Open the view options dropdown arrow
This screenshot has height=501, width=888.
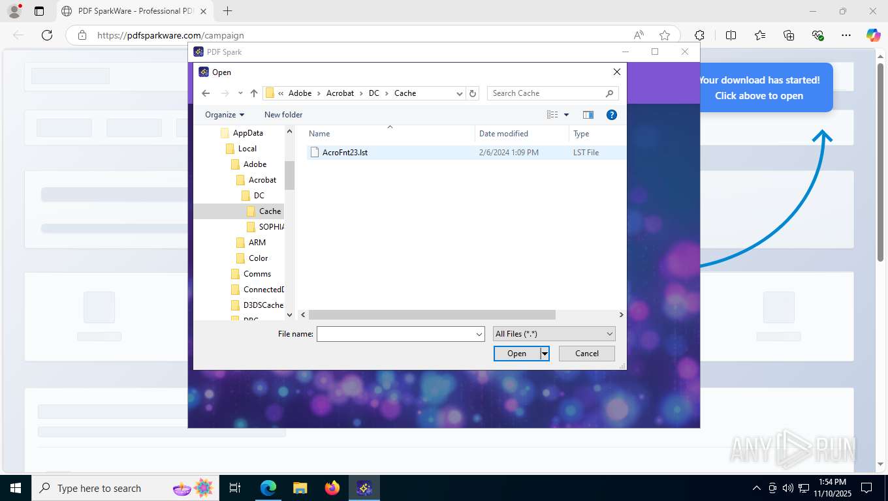point(566,115)
